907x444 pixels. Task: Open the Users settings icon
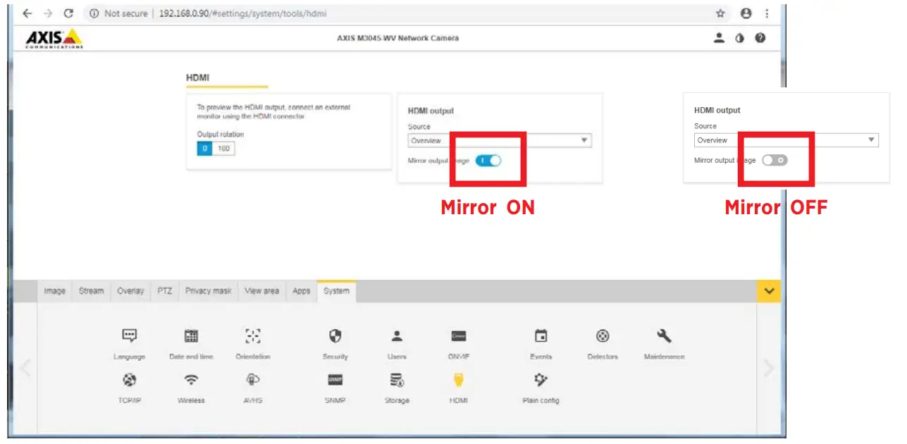(x=397, y=336)
